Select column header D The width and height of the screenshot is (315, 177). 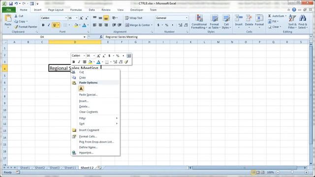[x=75, y=42]
